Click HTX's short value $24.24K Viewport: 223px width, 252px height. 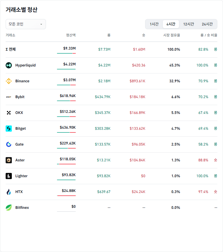coord(138,192)
